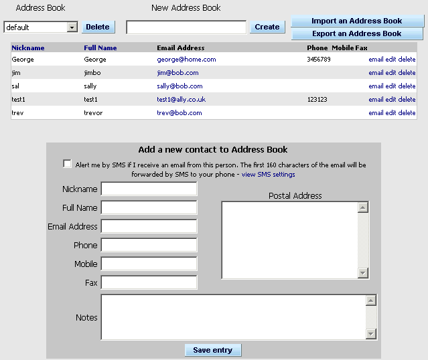The image size is (428, 360).
Task: Click inside the Notes text area
Action: pyautogui.click(x=233, y=317)
